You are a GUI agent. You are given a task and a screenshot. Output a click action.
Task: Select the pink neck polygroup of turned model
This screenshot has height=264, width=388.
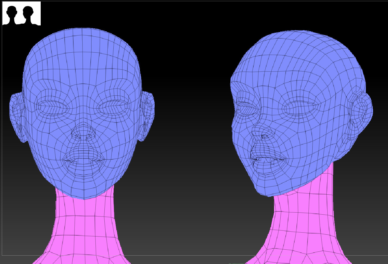click(305, 221)
